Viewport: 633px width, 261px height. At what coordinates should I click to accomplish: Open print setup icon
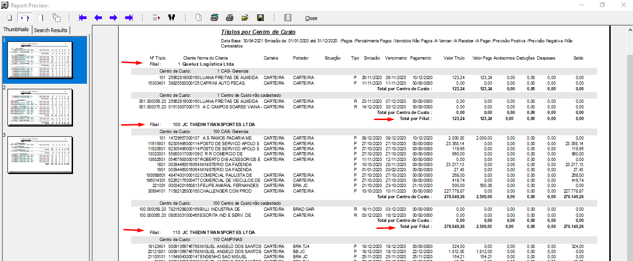pyautogui.click(x=214, y=18)
